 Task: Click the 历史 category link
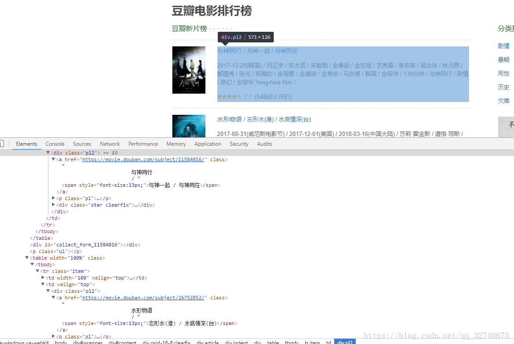click(x=503, y=87)
